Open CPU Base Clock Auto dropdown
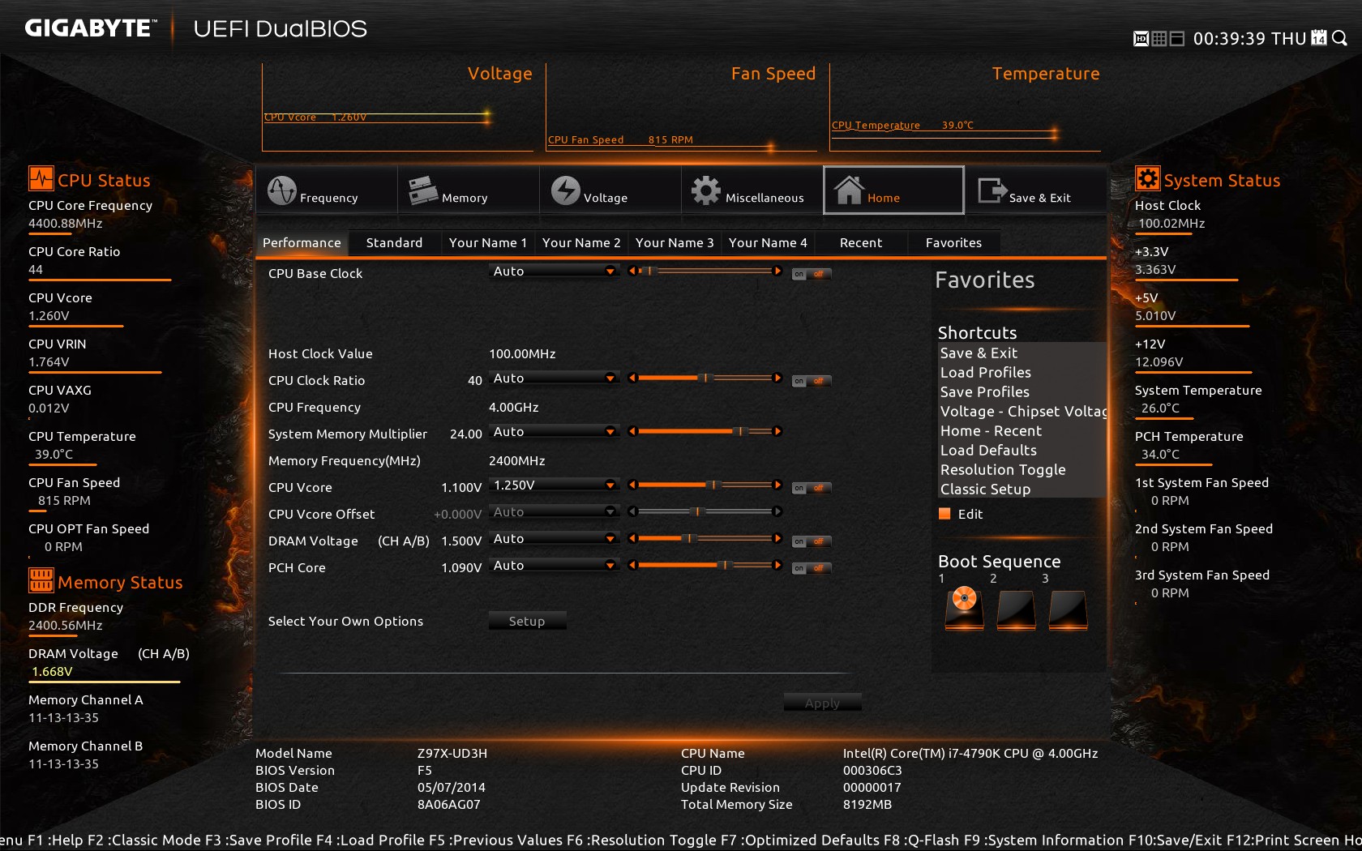The width and height of the screenshot is (1362, 851). coord(554,272)
